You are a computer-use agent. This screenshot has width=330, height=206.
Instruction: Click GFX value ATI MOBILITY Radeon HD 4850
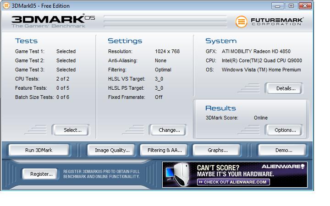pos(256,51)
